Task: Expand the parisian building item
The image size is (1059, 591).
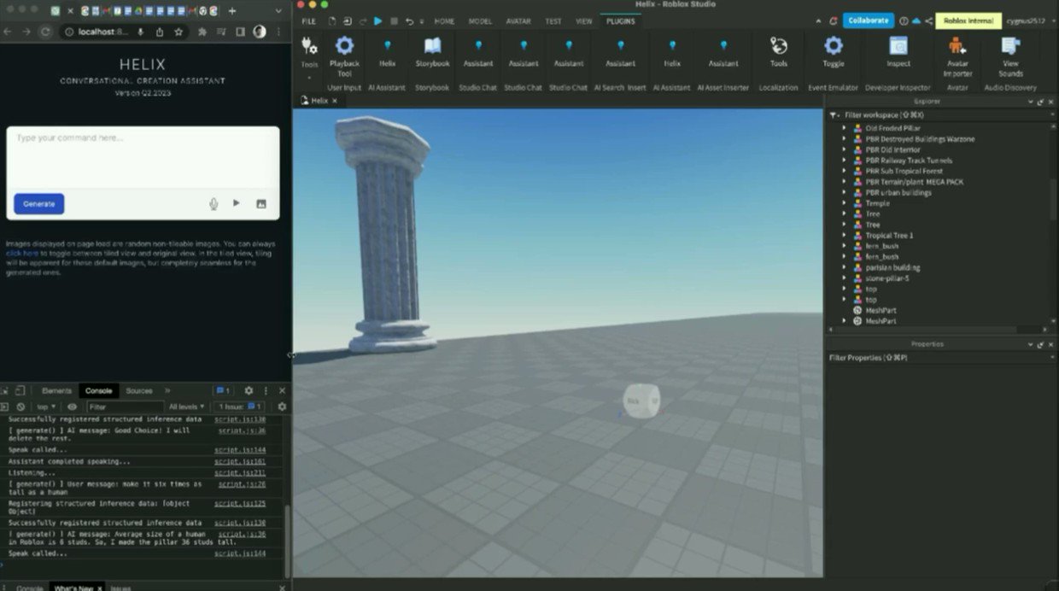Action: (844, 267)
